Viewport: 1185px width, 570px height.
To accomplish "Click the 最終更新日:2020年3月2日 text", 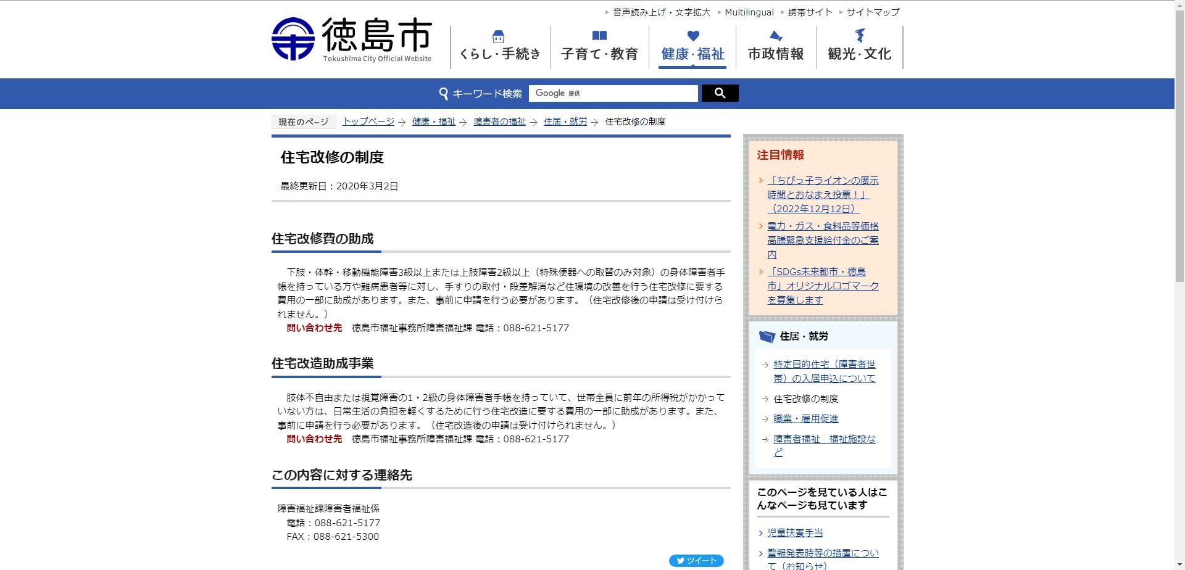I will click(339, 186).
